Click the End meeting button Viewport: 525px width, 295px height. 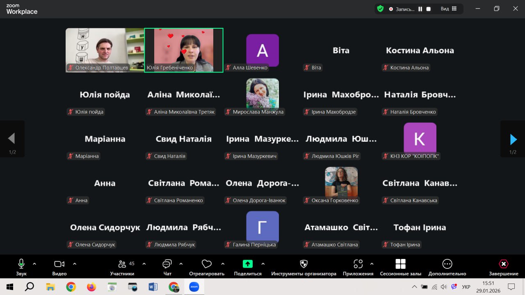[503, 264]
